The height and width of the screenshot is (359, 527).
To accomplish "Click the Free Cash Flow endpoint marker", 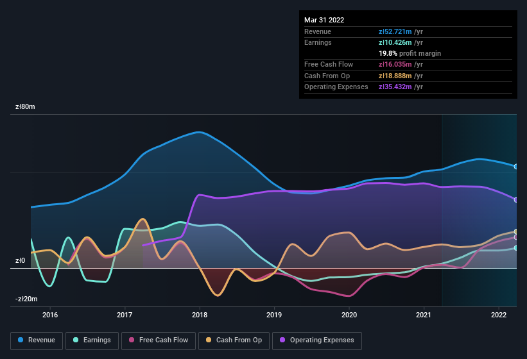I will coord(516,237).
